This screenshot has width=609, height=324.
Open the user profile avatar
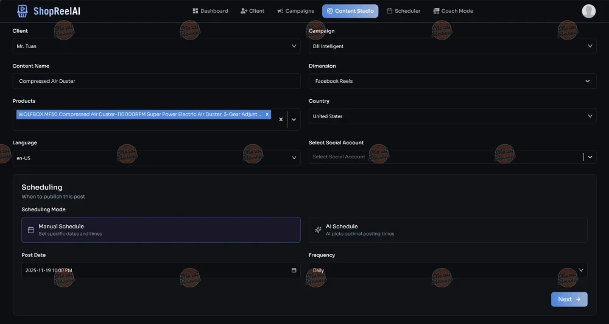588,11
